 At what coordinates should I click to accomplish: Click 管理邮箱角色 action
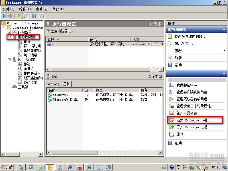(187, 85)
